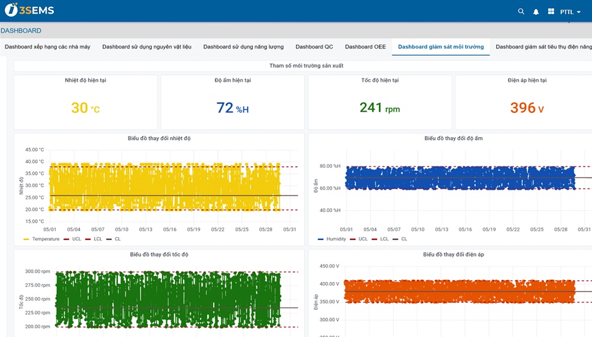Open the apps grid icon
Viewport: 592px width, 337px height.
click(551, 11)
